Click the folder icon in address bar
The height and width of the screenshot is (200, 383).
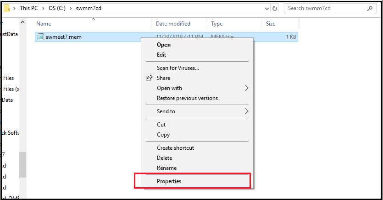(x=6, y=8)
